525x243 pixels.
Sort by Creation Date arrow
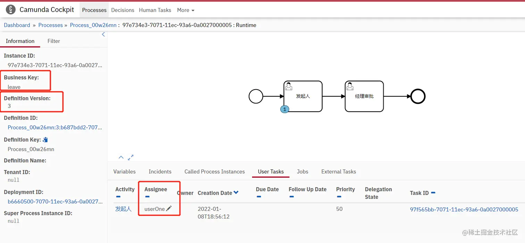[x=236, y=193]
